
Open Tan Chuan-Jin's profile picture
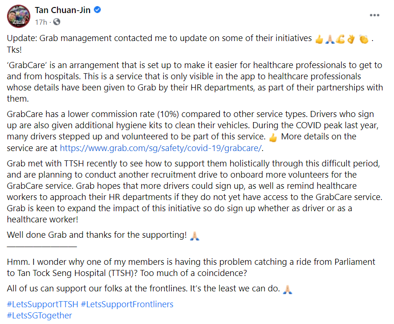[19, 16]
